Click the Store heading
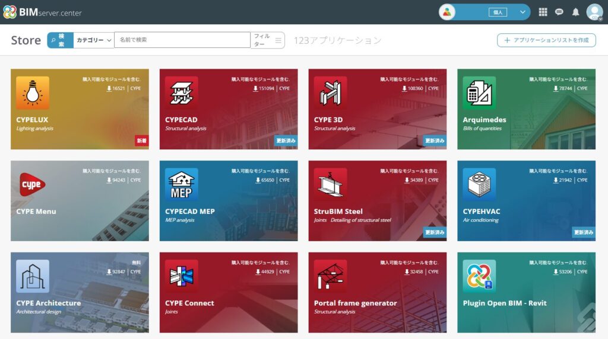Image resolution: width=608 pixels, height=339 pixels. coord(26,40)
